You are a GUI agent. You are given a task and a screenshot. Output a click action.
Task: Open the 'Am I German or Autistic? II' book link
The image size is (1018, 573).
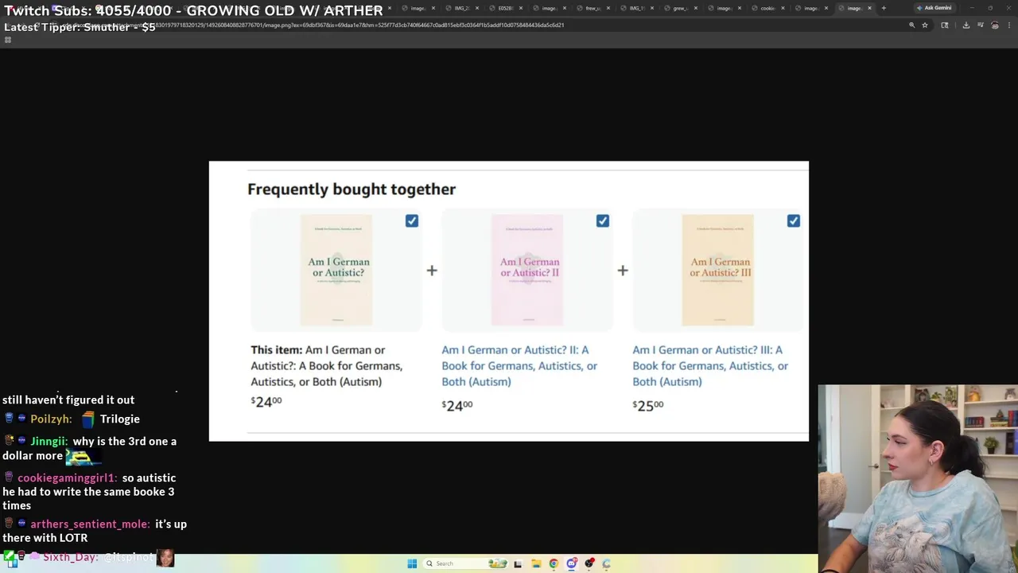tap(519, 365)
